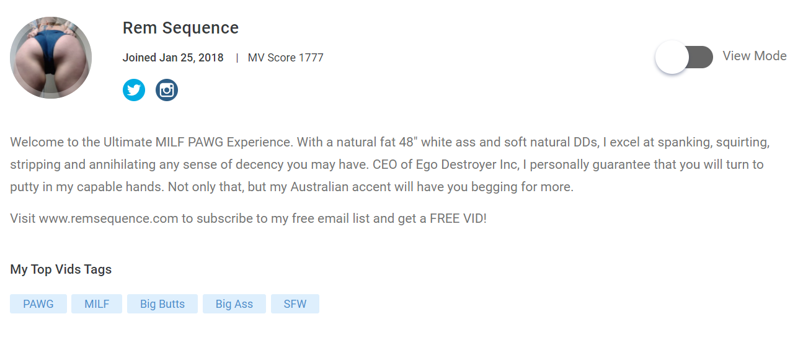Select the MILF tag chip
The image size is (803, 337).
click(x=97, y=304)
